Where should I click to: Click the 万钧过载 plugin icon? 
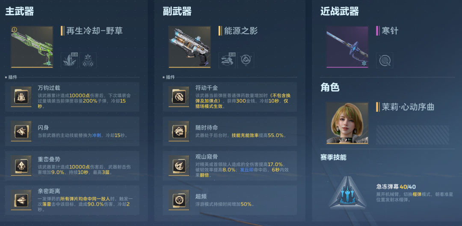coord(21,96)
